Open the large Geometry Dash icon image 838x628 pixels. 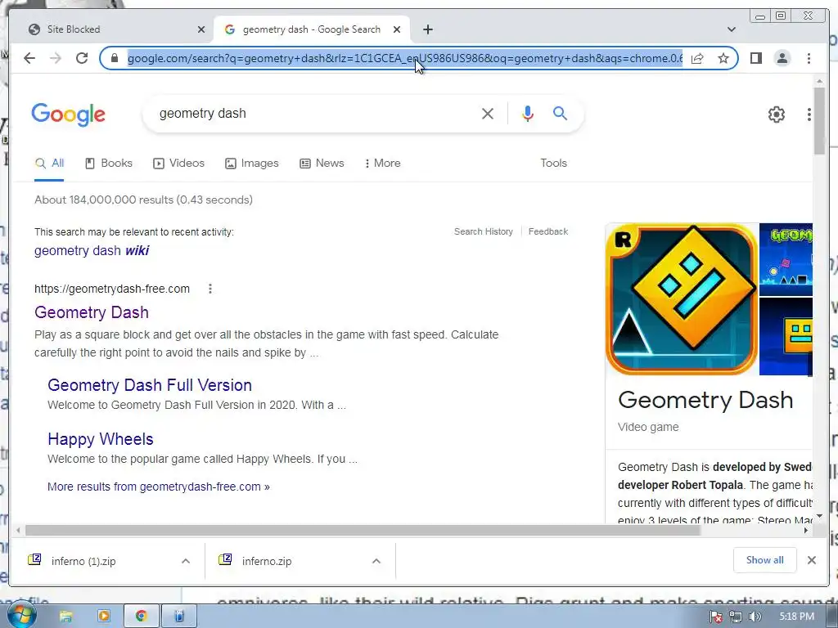click(682, 299)
